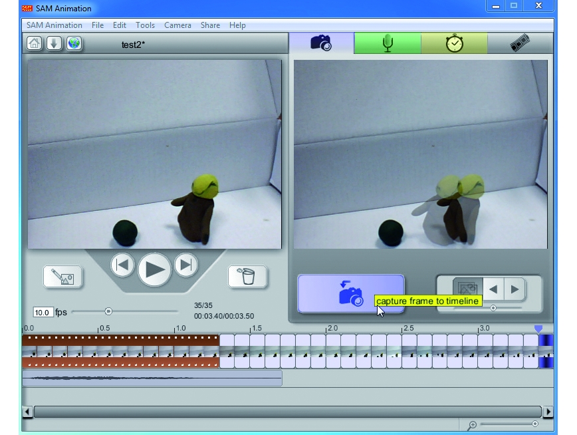Capture frame to timeline button

tap(351, 293)
